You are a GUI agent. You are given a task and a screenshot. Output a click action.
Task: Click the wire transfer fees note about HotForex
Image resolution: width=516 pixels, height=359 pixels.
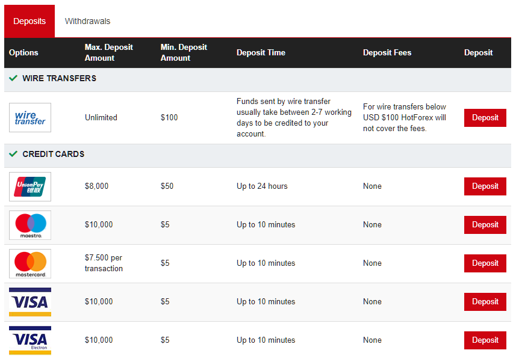405,118
